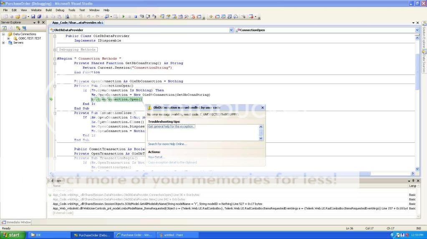Click the Save All icon
Viewport: 427px width, 239px height.
click(x=39, y=17)
